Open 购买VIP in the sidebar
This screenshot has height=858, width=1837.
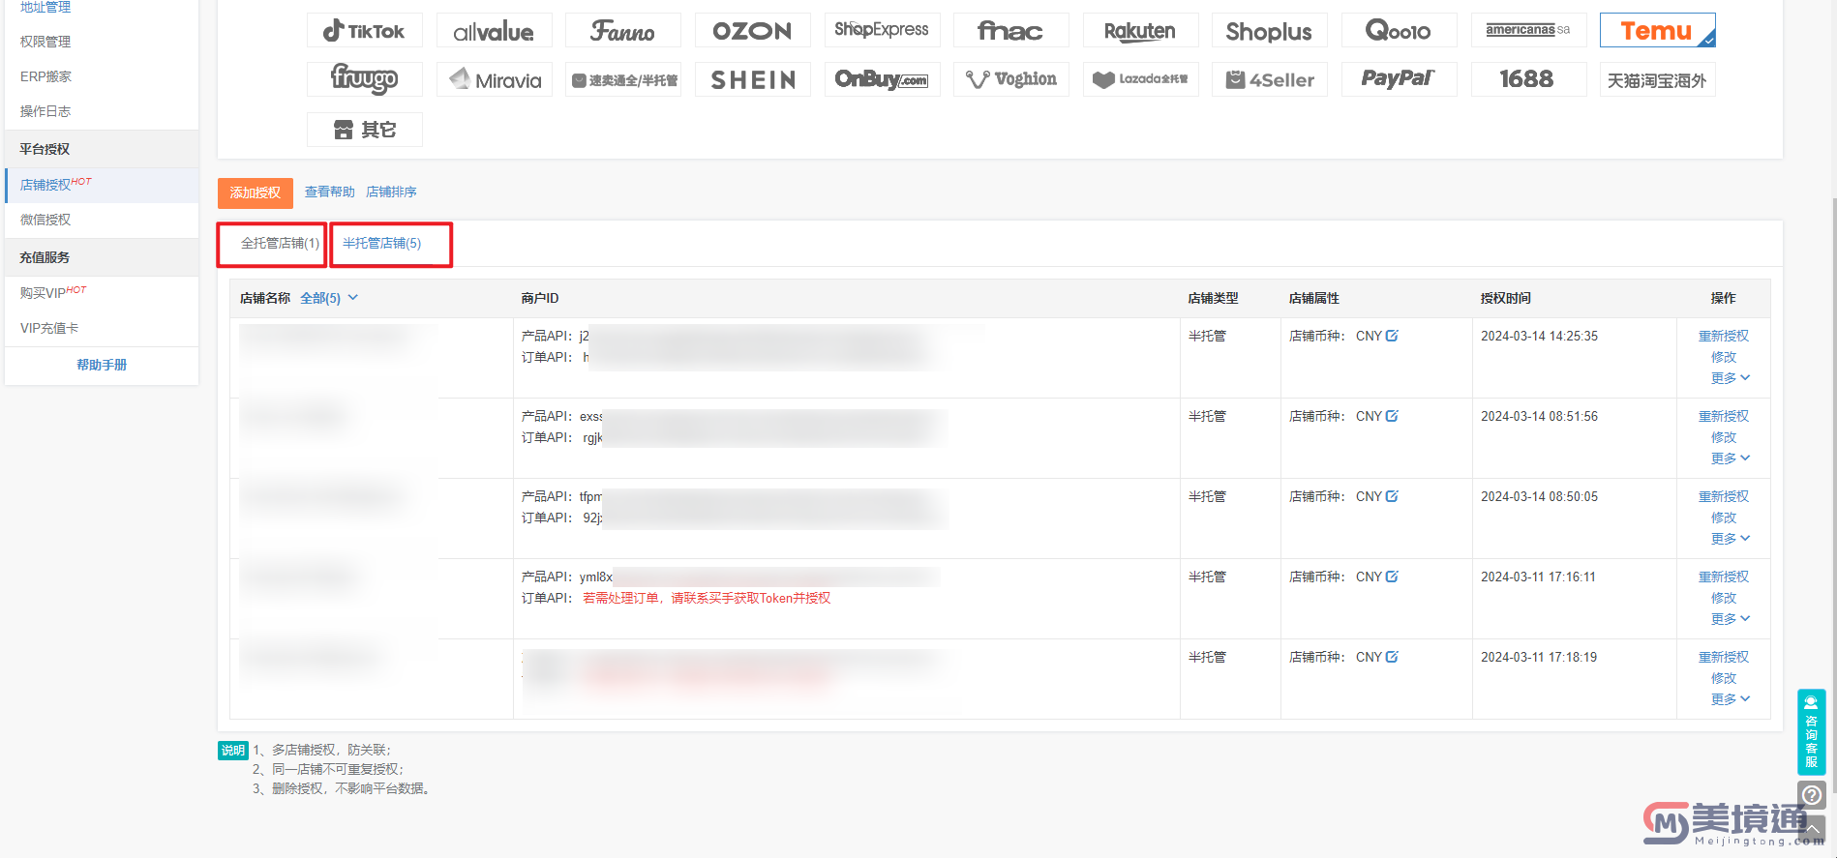click(x=102, y=293)
